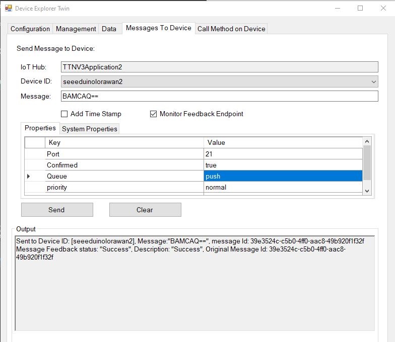Select the Queue row header arrow

[x=29, y=177]
